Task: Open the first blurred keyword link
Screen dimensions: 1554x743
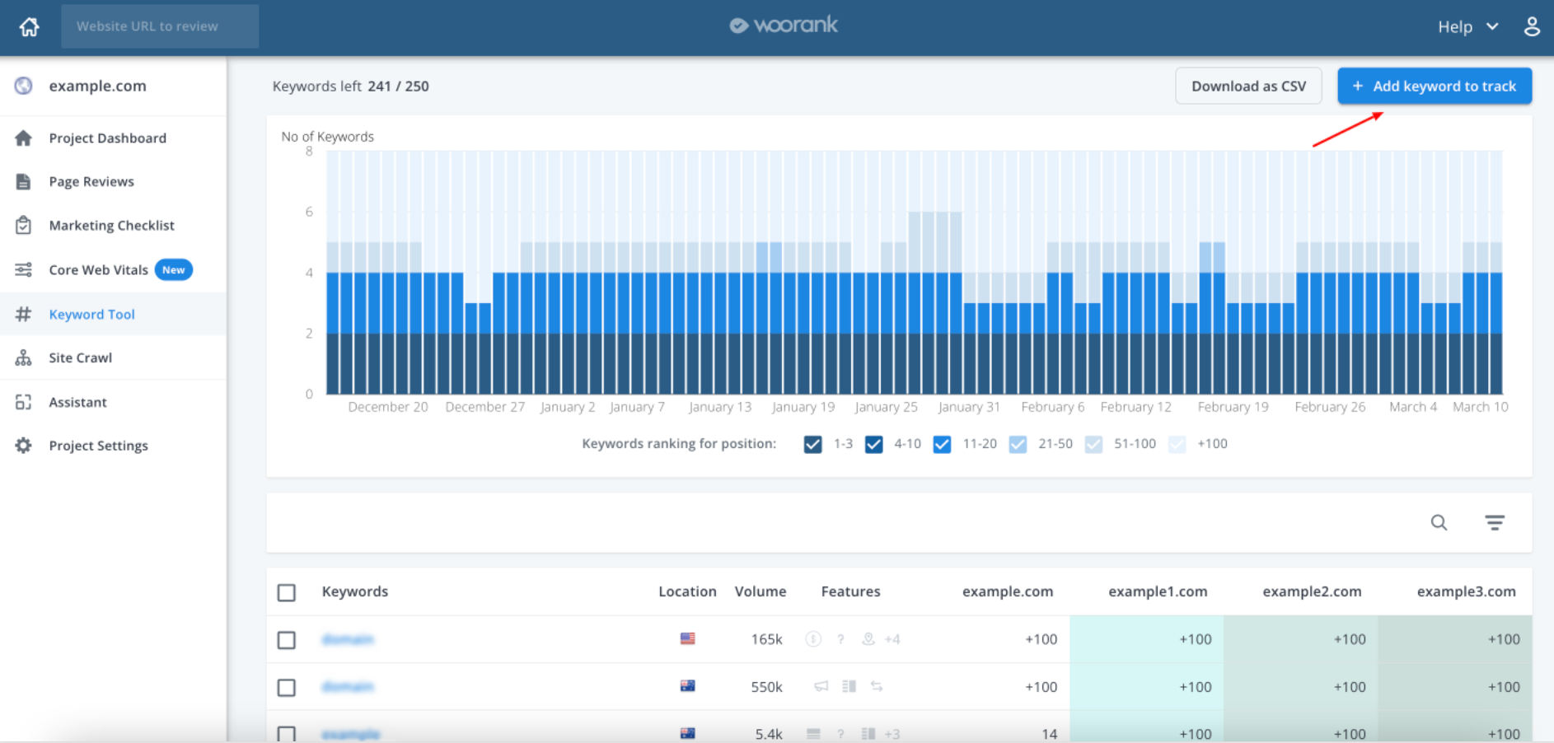Action: (348, 639)
